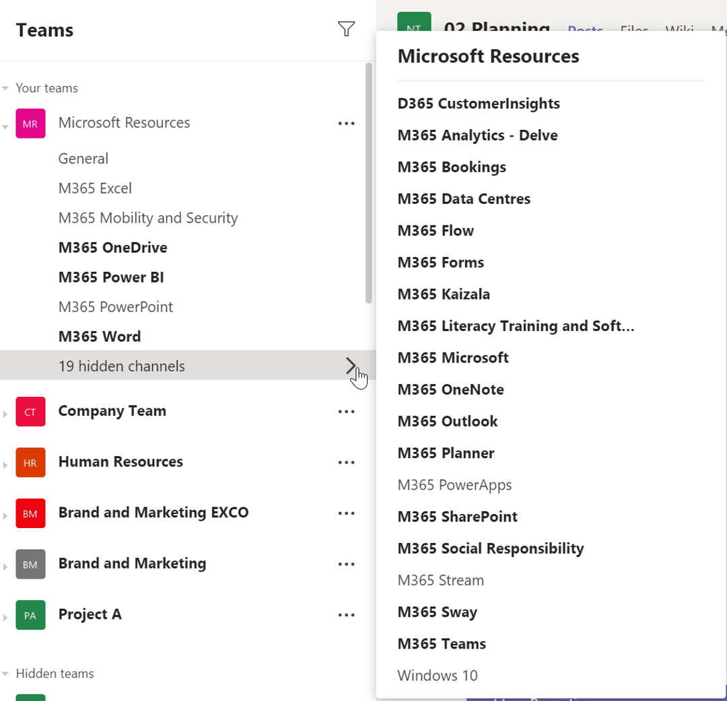Viewport: 727px width, 701px height.
Task: Open the Wiki tab
Action: tap(679, 30)
